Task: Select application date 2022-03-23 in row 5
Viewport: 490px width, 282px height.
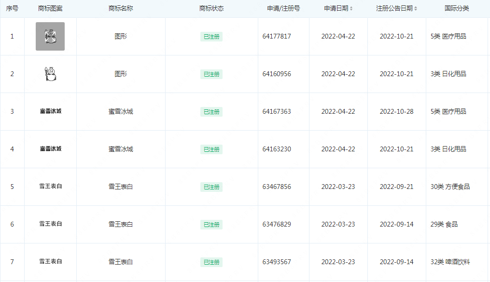Action: [x=338, y=187]
